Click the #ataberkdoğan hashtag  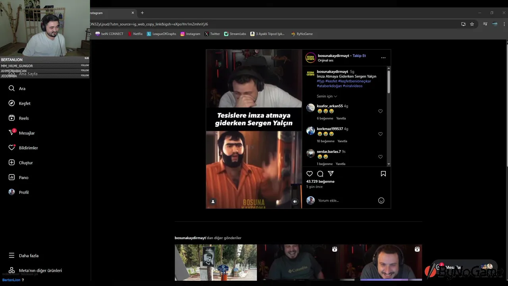[x=329, y=86]
